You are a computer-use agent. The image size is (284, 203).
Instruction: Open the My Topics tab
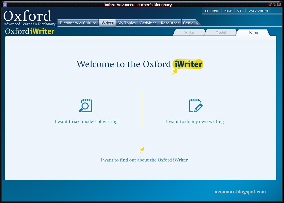click(127, 23)
